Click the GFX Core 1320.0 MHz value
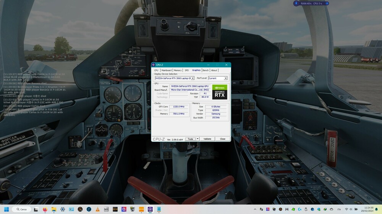382x214 pixels. [x=179, y=107]
